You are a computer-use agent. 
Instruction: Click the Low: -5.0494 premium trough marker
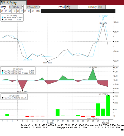[x=22, y=90]
